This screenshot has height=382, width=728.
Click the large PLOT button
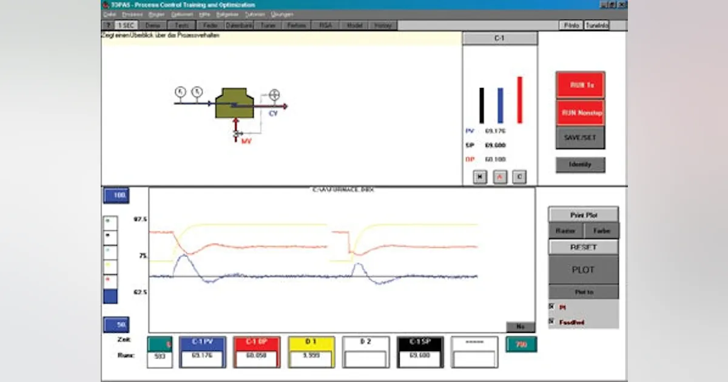584,269
